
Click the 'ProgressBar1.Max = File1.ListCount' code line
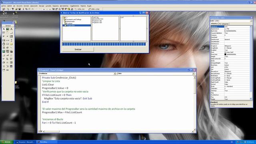click(62, 112)
